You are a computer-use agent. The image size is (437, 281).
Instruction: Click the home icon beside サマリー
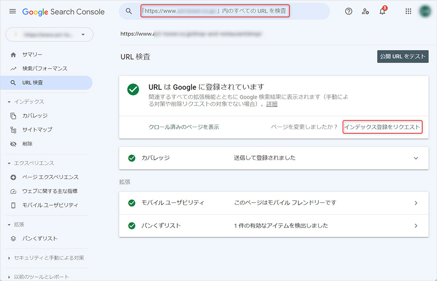coord(13,55)
